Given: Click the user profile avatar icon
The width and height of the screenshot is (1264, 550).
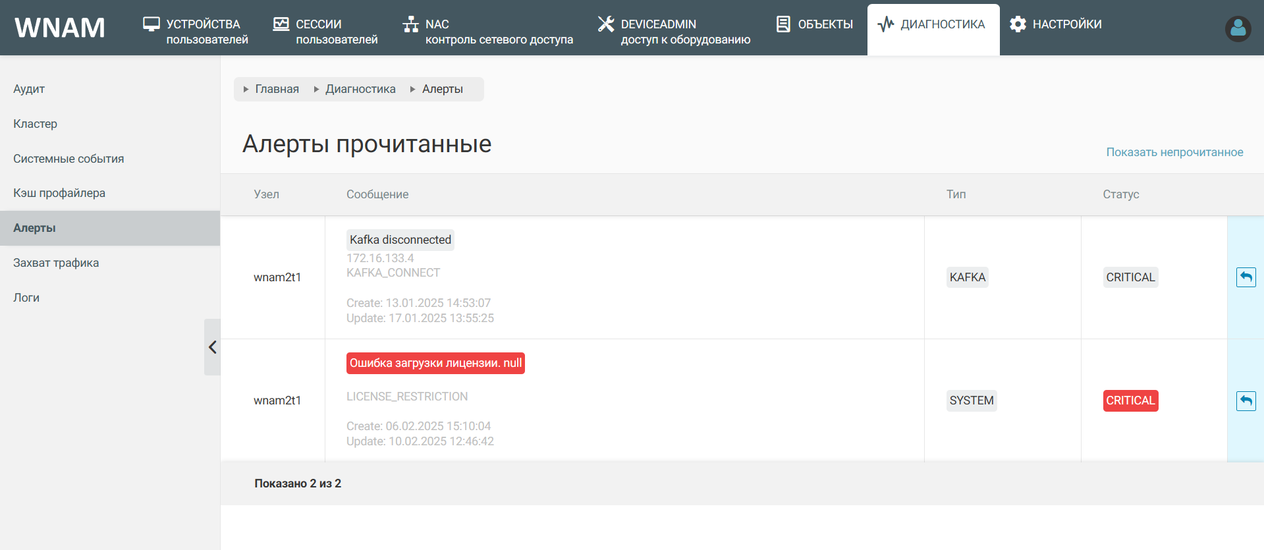Looking at the screenshot, I should [1238, 28].
